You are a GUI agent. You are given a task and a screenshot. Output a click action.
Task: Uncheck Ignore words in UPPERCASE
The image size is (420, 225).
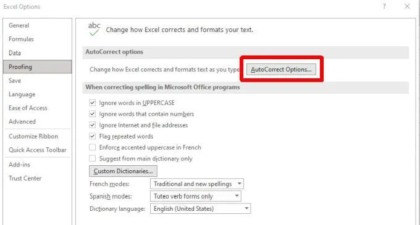93,102
